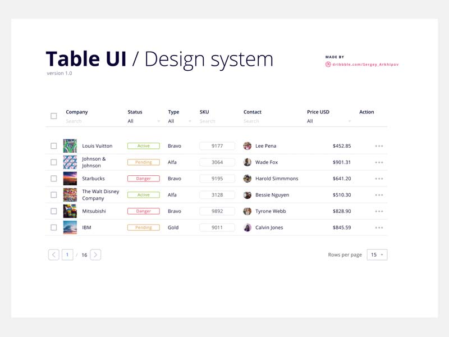Open action menu for Louis Vuitton row

point(379,146)
